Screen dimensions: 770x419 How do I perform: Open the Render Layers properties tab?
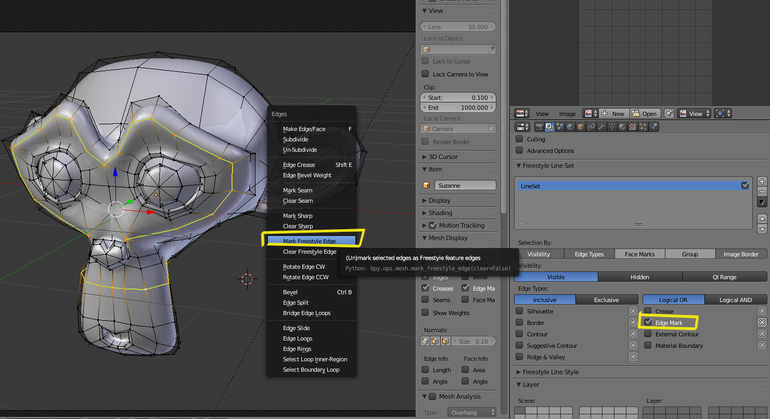click(x=549, y=127)
